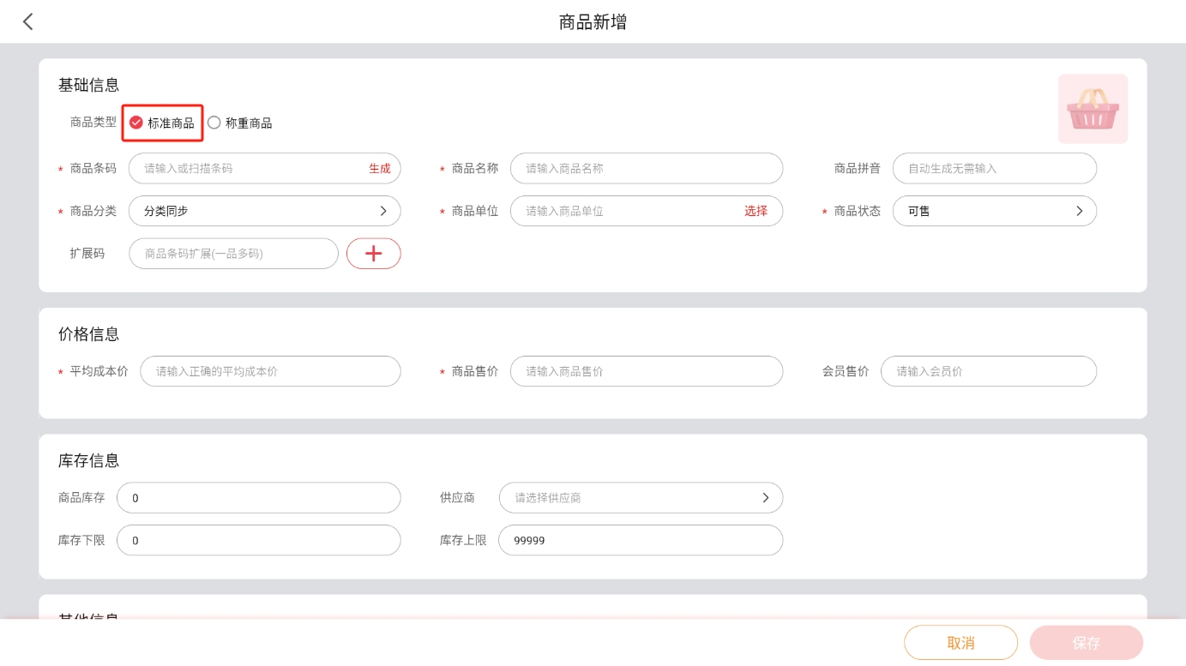Viewport: 1186px width, 666px height.
Task: Click the 商品名称 name input field
Action: pos(646,169)
